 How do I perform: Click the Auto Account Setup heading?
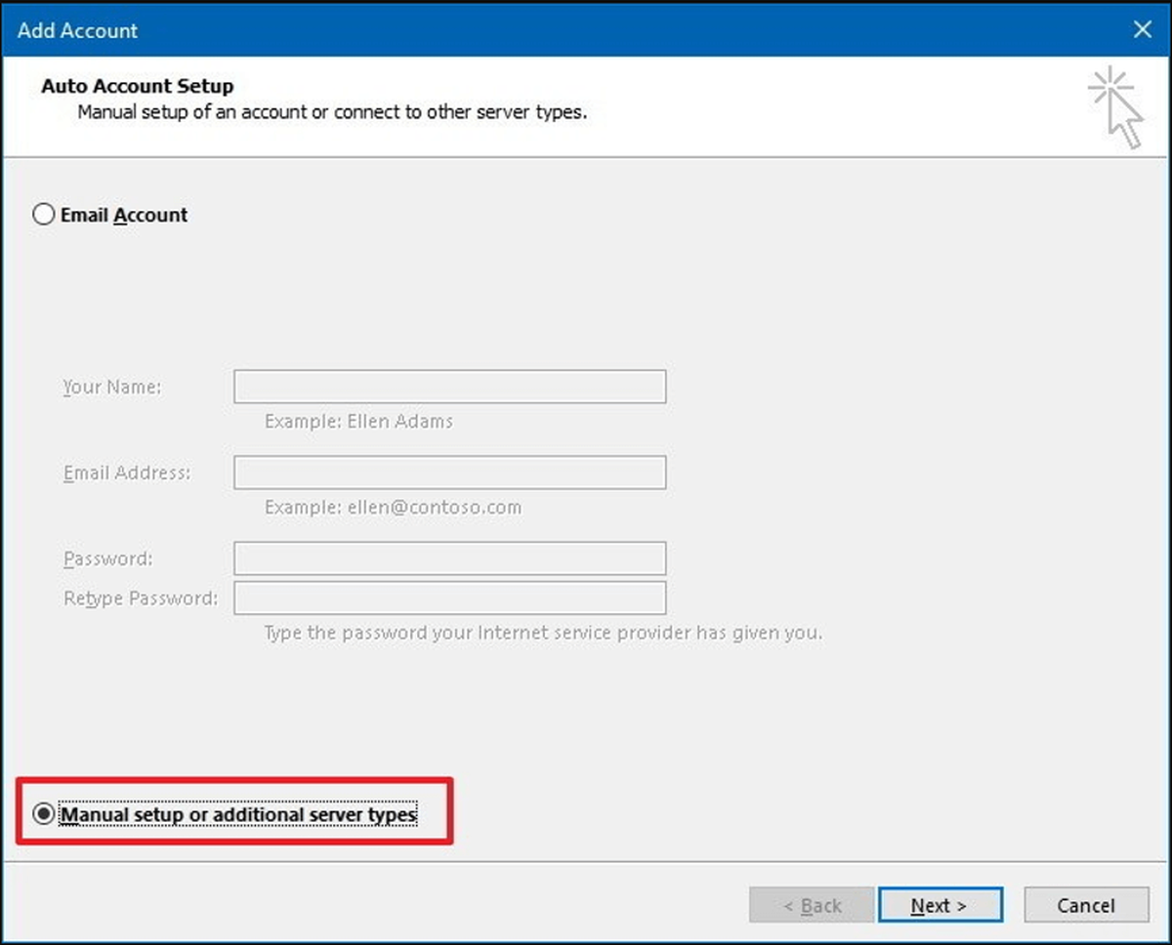(x=138, y=86)
